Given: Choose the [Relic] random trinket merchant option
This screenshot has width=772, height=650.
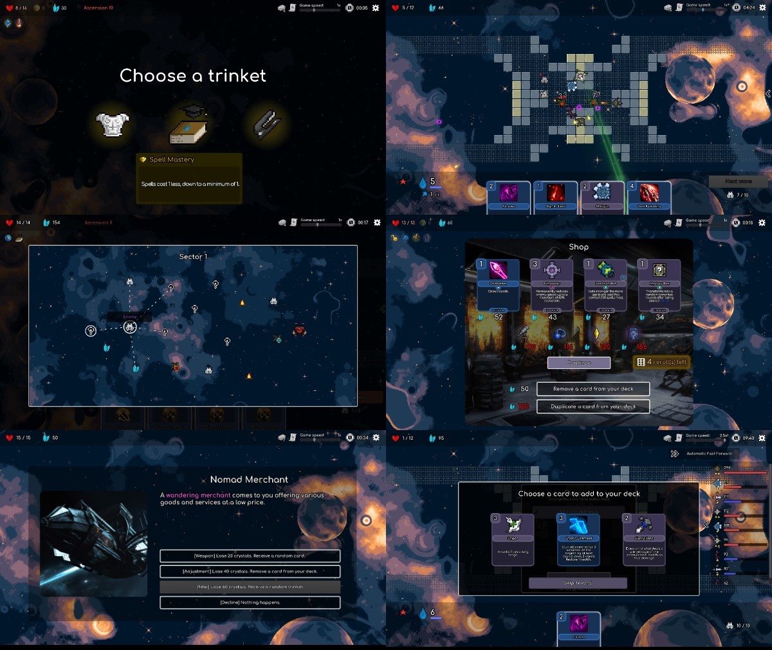Looking at the screenshot, I should tap(250, 587).
